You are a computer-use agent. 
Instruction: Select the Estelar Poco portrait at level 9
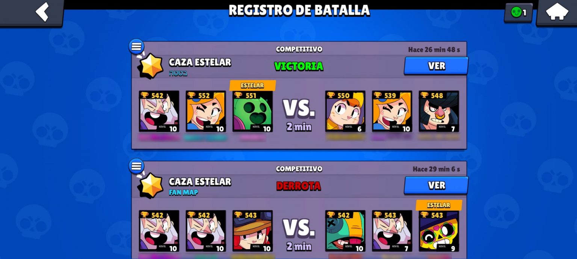(439, 231)
